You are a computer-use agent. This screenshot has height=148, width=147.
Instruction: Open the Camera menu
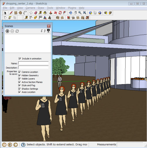(x=30, y=8)
